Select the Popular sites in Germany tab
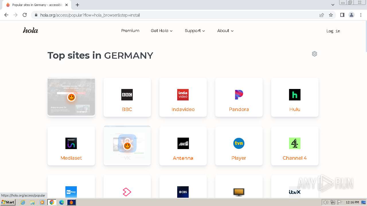Image resolution: width=367 pixels, height=206 pixels. pos(37,5)
